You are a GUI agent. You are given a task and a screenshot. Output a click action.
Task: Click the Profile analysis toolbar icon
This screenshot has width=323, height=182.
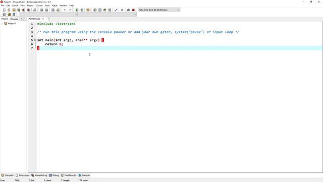(x=128, y=10)
